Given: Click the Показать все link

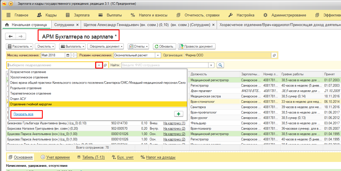Looking at the screenshot, I should pyautogui.click(x=24, y=114).
